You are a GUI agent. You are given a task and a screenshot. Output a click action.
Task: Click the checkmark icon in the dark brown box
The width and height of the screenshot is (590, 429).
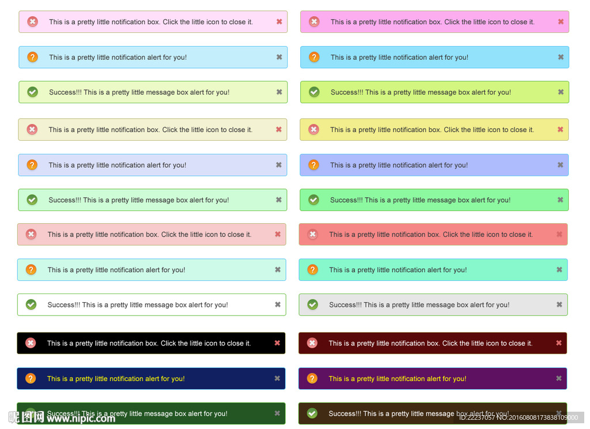(x=312, y=413)
